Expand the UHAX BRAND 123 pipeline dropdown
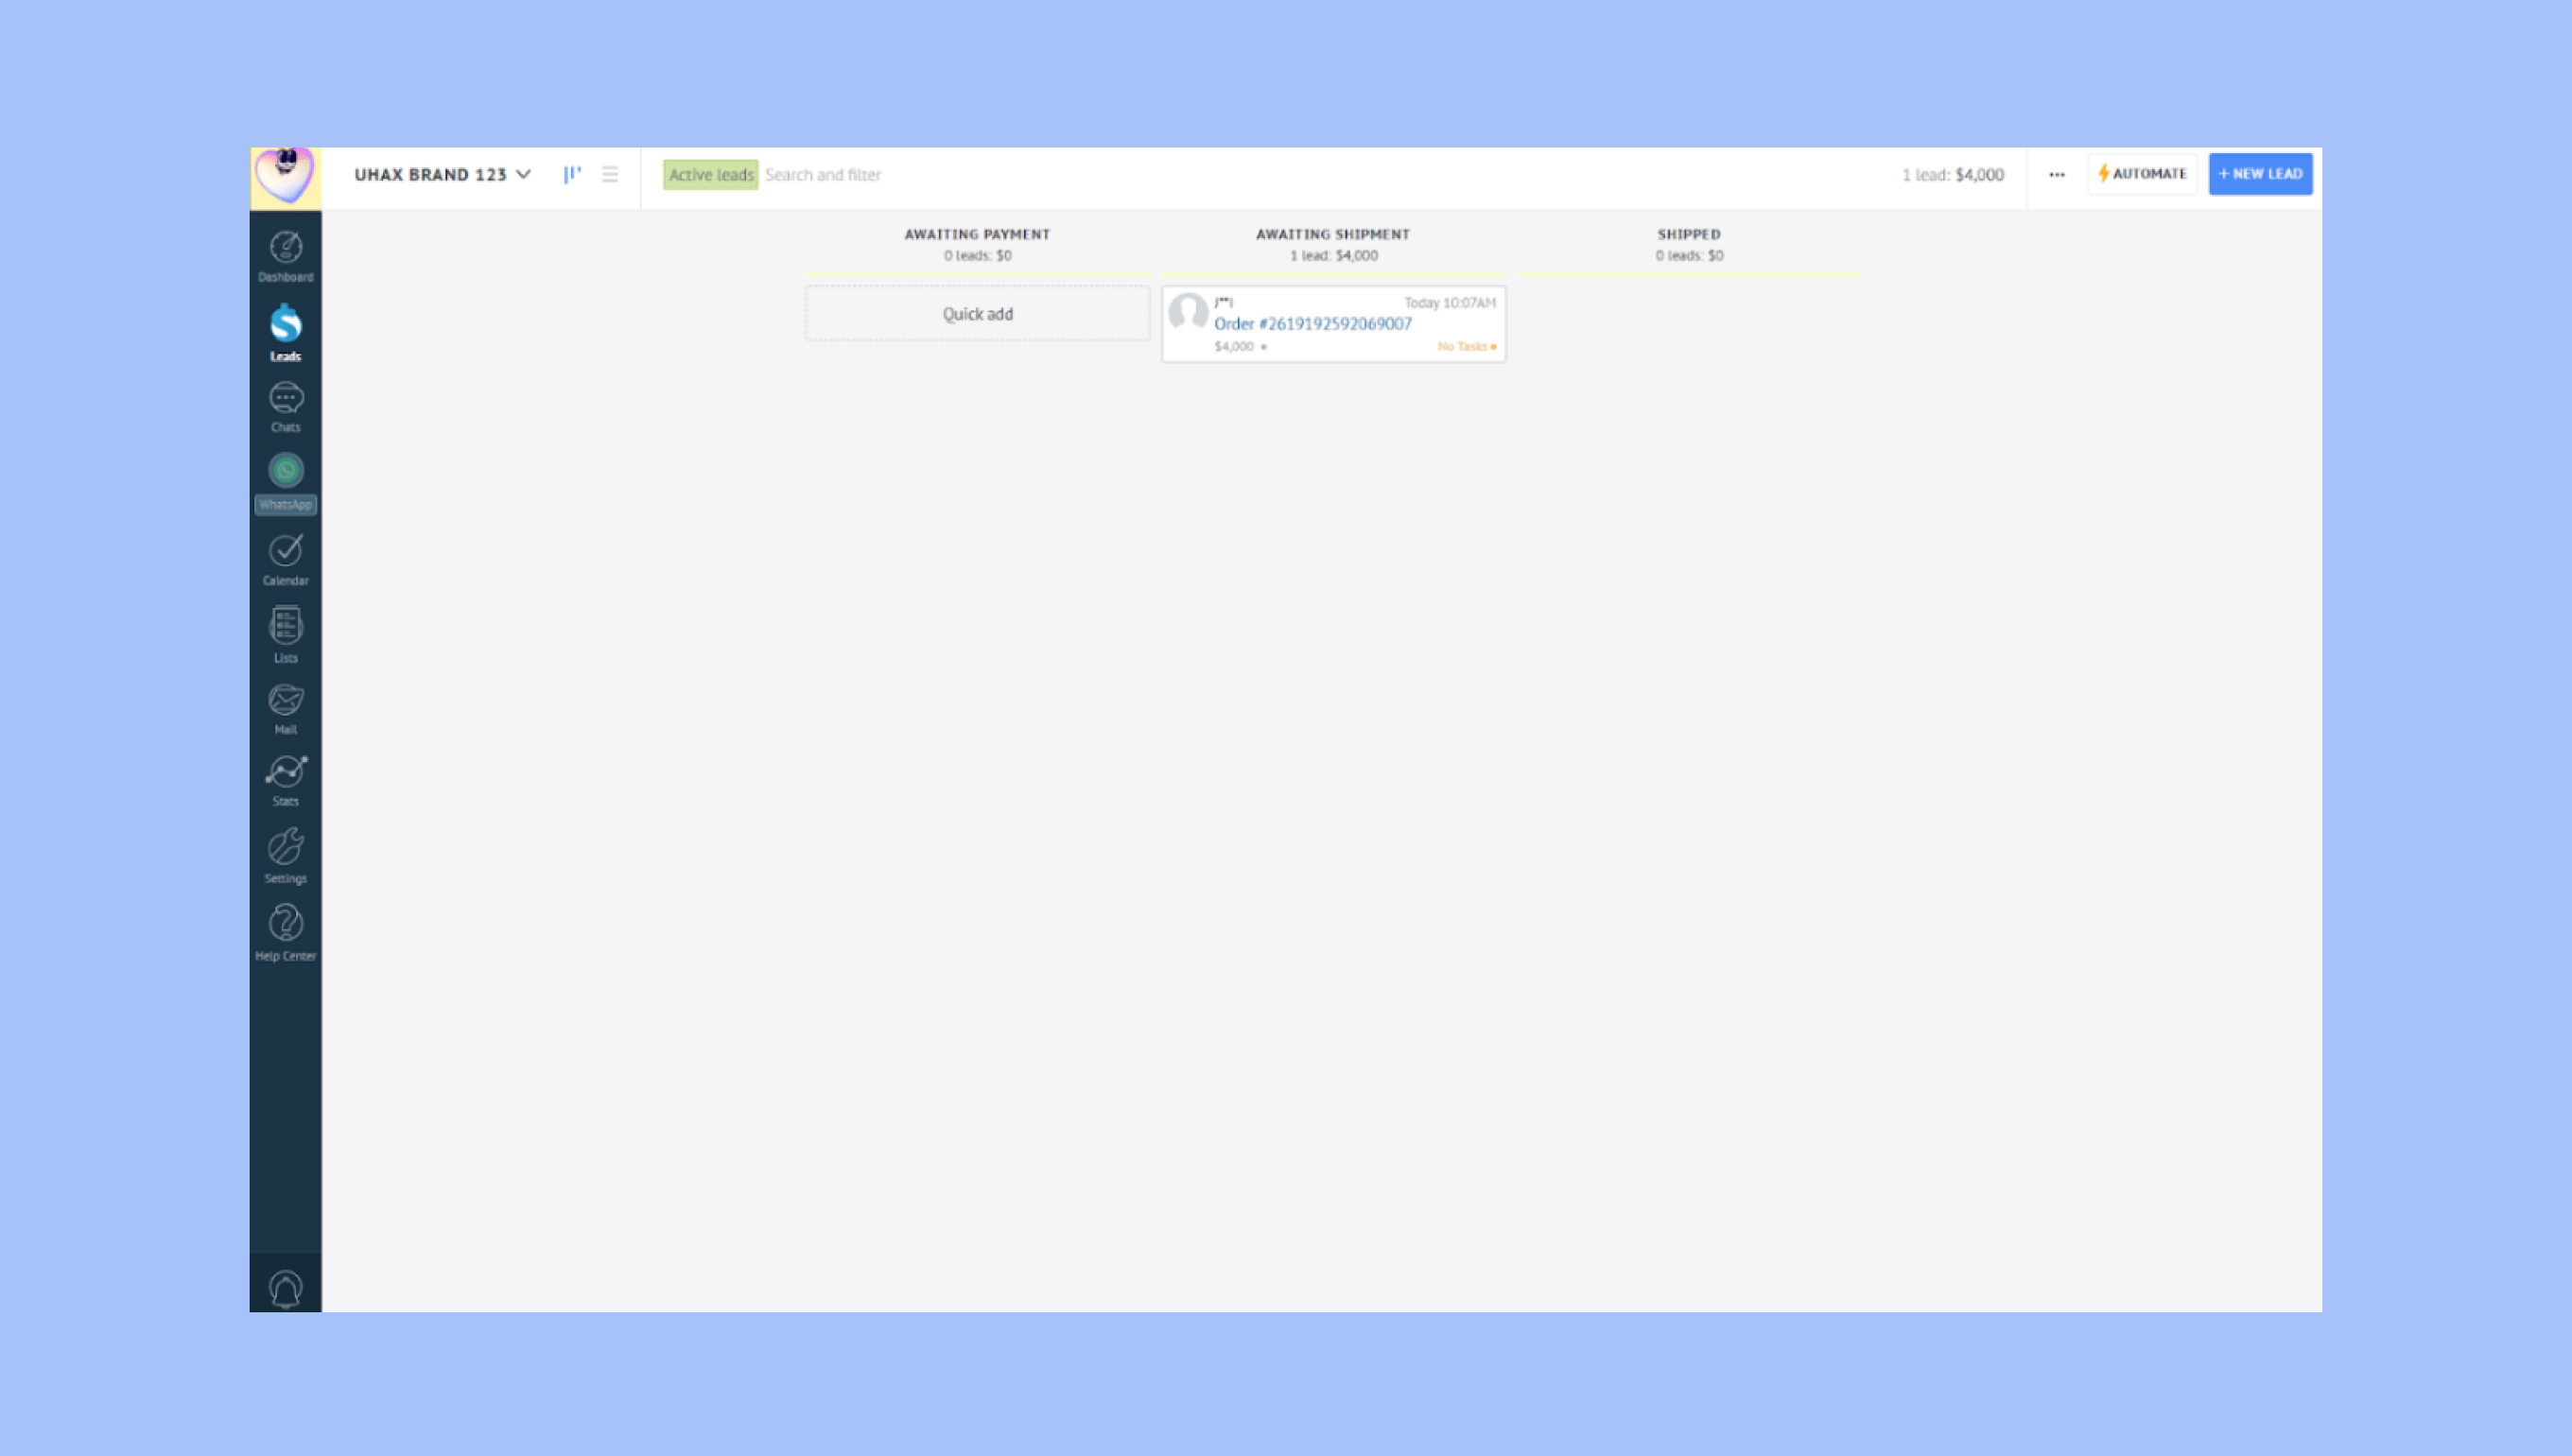 (x=442, y=174)
